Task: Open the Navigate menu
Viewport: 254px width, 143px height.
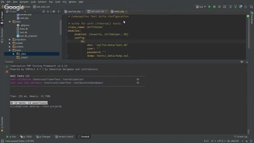Action: (24, 2)
